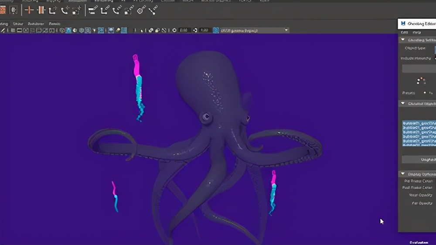Click the orange cross-shaped shelf icon
Viewport: 436px width, 245px height.
point(29,10)
